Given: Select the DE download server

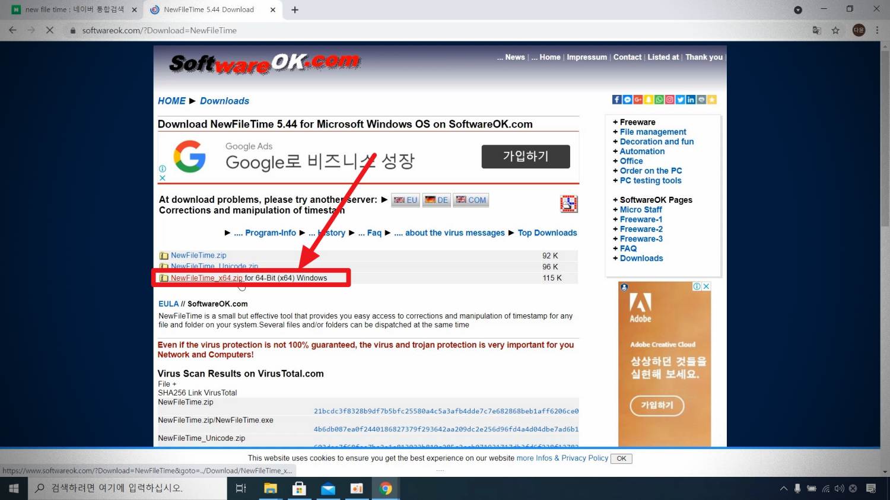Looking at the screenshot, I should [x=437, y=200].
